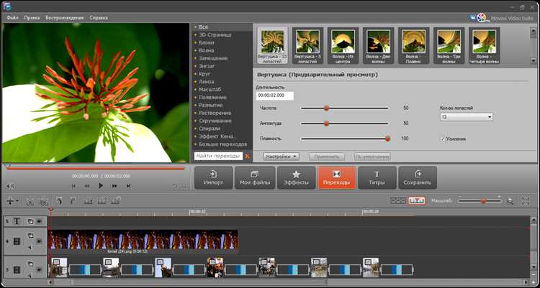540x288 pixels.
Task: Toggle the link icon on track 5
Action: click(x=30, y=221)
